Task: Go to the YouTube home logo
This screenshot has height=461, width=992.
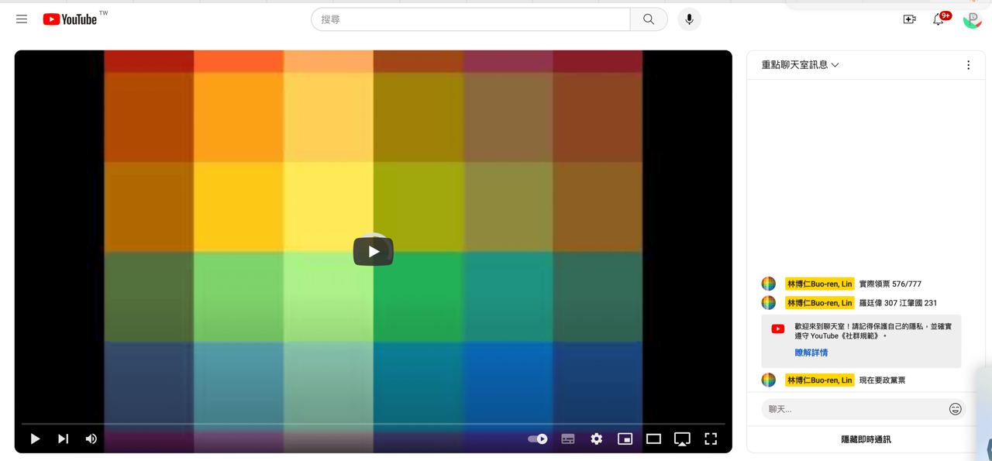Action: [x=70, y=19]
